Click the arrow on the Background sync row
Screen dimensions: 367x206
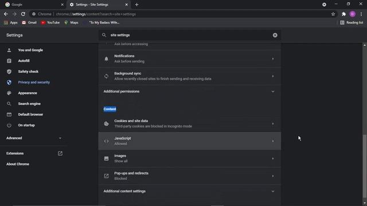point(273,76)
